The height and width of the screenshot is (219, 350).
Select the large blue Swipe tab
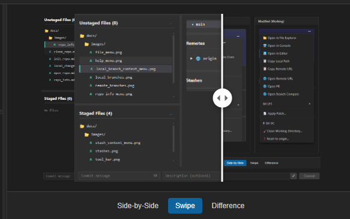tap(185, 206)
